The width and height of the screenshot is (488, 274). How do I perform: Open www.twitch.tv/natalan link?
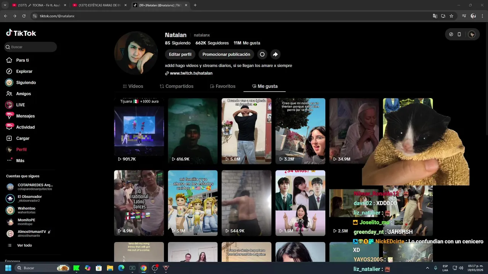191,73
